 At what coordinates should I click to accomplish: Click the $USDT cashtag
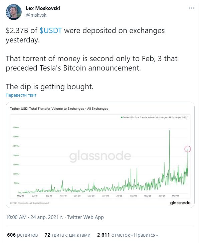(51, 30)
